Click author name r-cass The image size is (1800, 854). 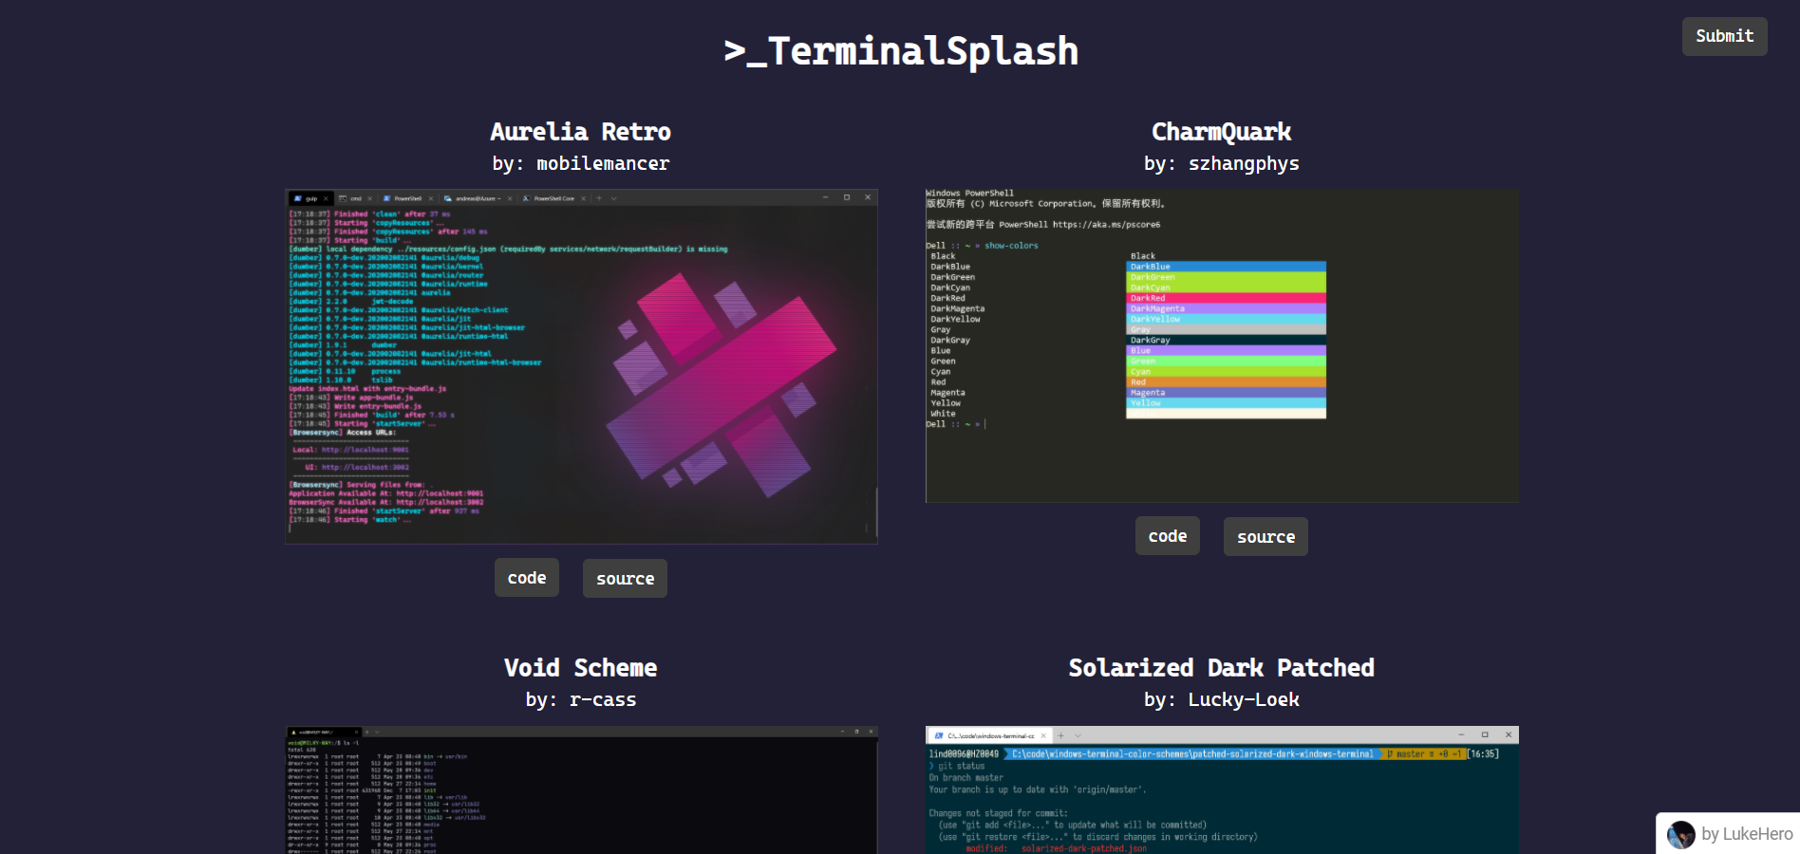pos(603,700)
